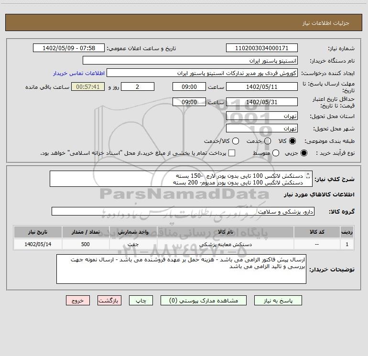Click the تعداد / مقدار column header
This screenshot has width=368, height=356.
[86, 232]
